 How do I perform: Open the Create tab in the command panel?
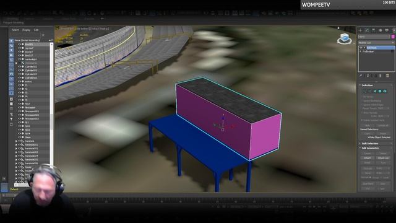coord(360,30)
